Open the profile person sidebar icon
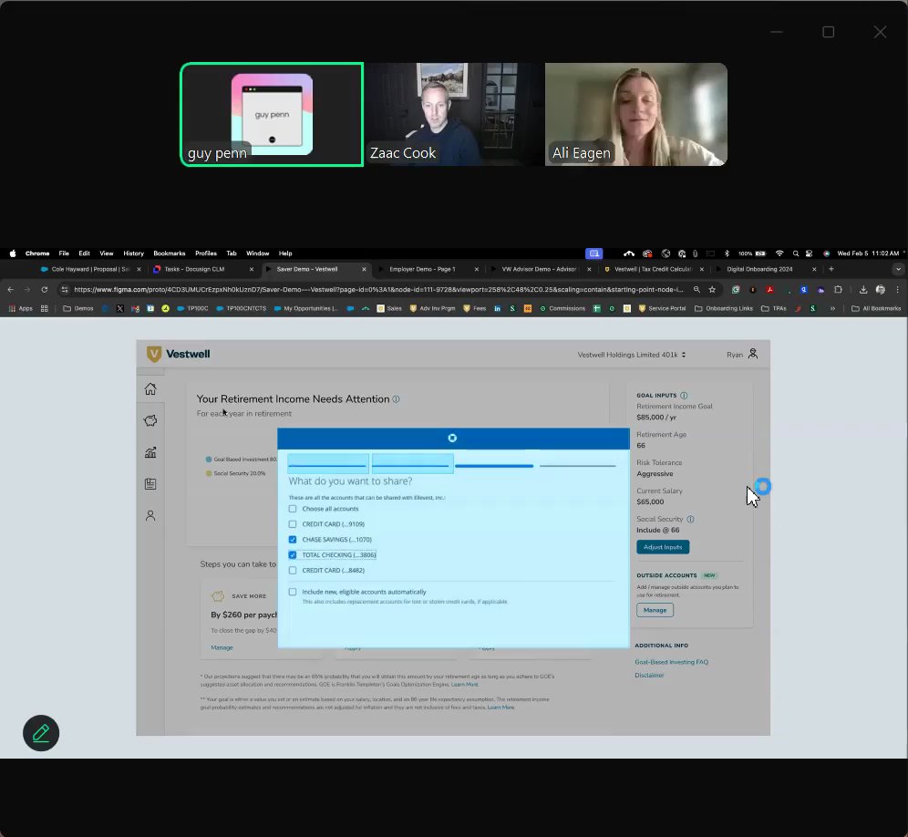 tap(150, 515)
